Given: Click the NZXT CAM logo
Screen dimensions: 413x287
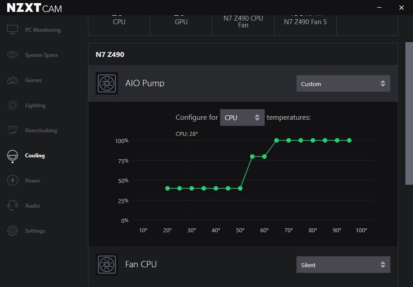Looking at the screenshot, I should 34,8.
